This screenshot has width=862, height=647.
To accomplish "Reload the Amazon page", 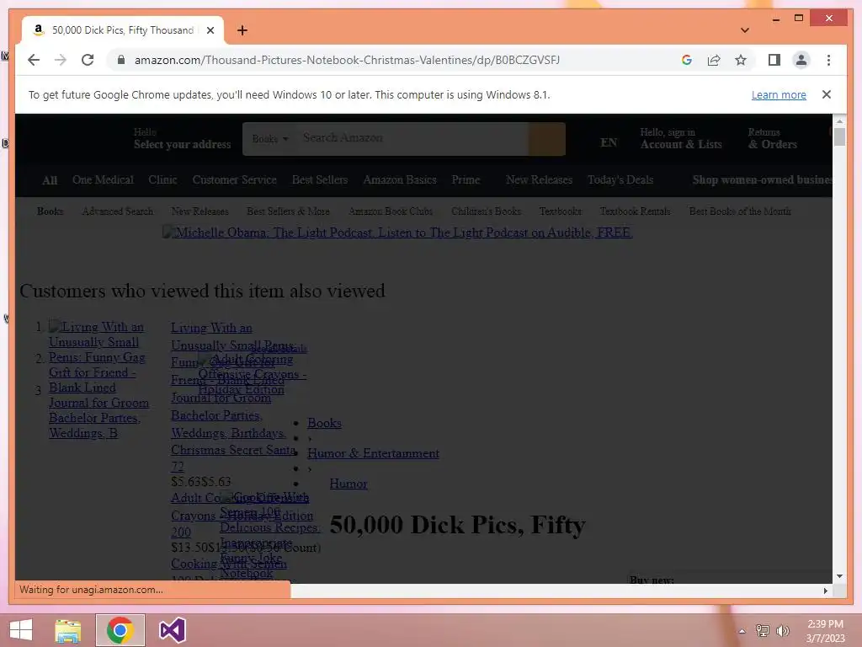I will [88, 60].
